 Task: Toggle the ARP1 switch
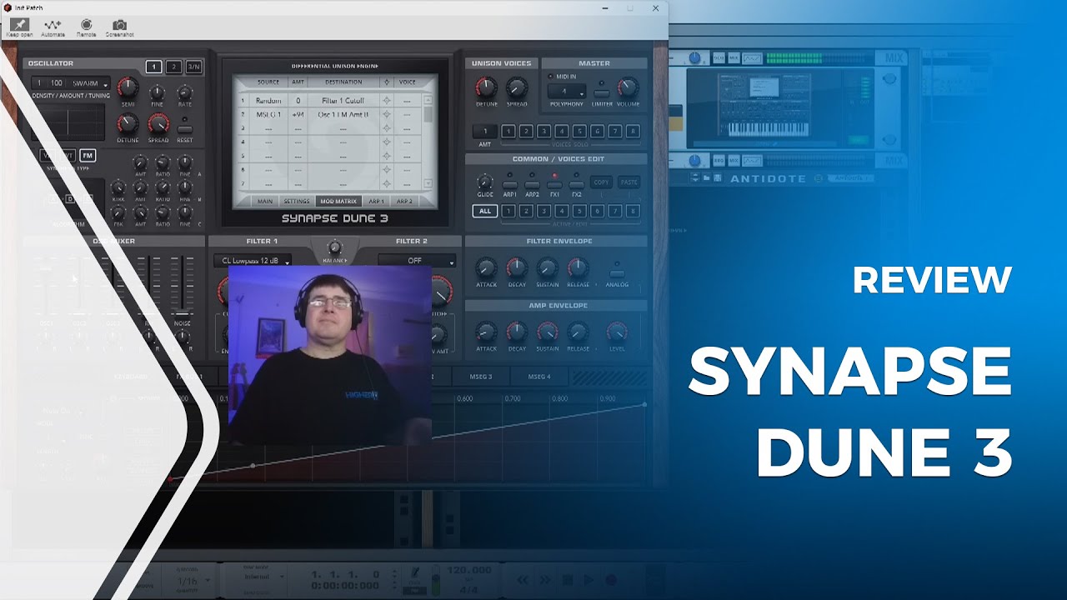point(509,184)
